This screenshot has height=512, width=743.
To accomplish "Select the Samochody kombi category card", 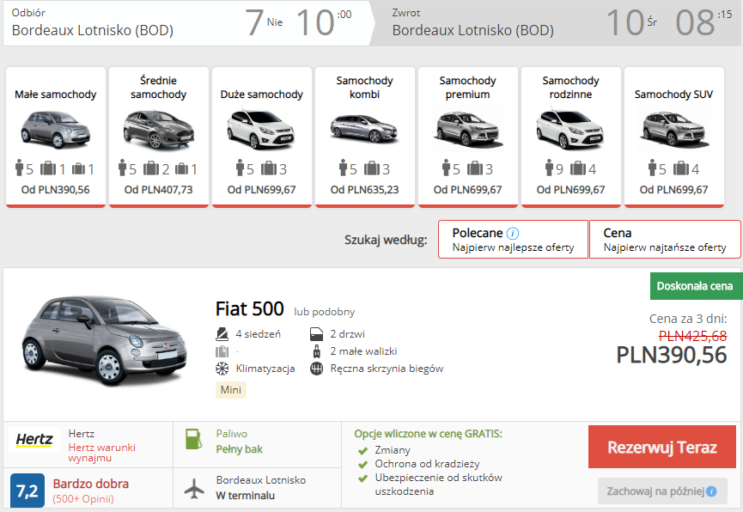I will click(x=365, y=137).
